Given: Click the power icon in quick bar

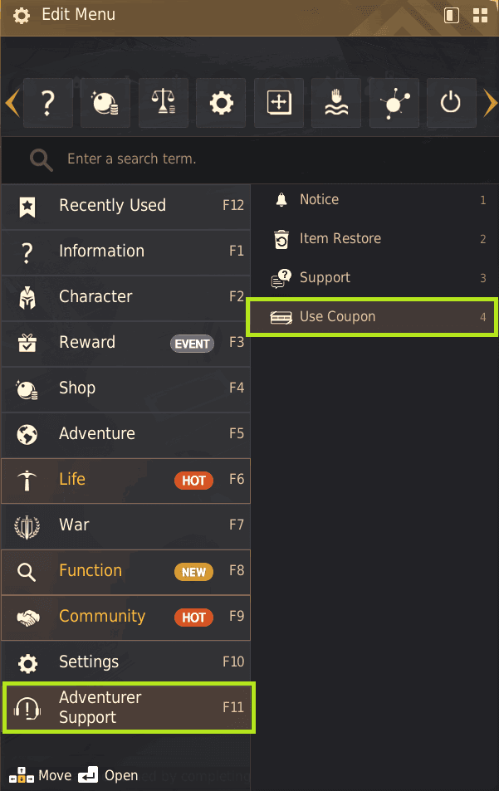Looking at the screenshot, I should 451,103.
